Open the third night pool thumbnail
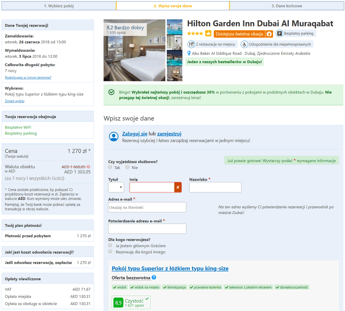The height and width of the screenshot is (311, 345). pyautogui.click(x=174, y=58)
